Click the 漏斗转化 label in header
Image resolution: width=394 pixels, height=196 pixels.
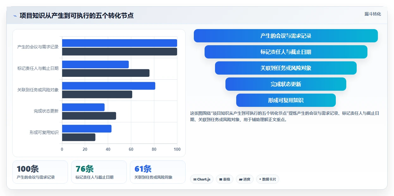coord(373,14)
